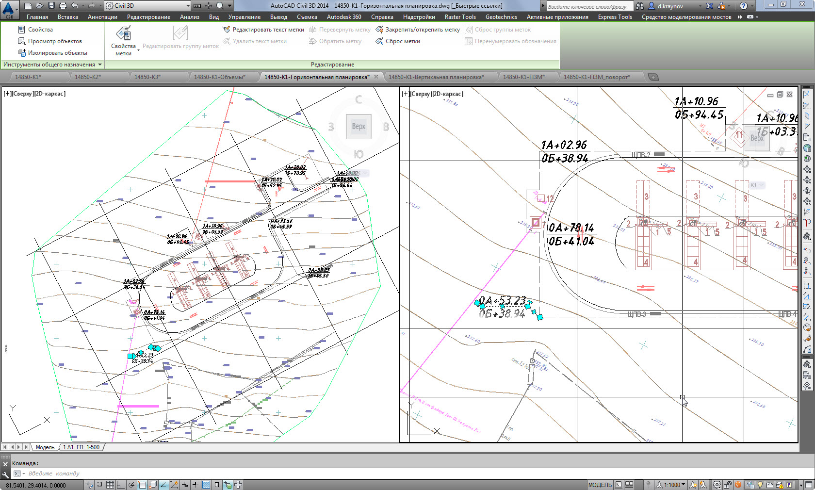Click the МОДЕЛЬ button in status bar
The image size is (815, 490).
pyautogui.click(x=600, y=485)
